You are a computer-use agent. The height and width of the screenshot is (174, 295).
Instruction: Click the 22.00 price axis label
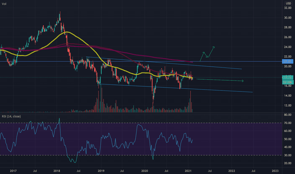pyautogui.click(x=288, y=56)
